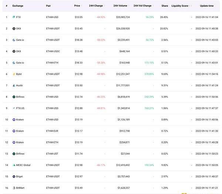This screenshot has width=222, height=194.
Task: Open the MEXC Global exchange link
Action: (x=23, y=165)
